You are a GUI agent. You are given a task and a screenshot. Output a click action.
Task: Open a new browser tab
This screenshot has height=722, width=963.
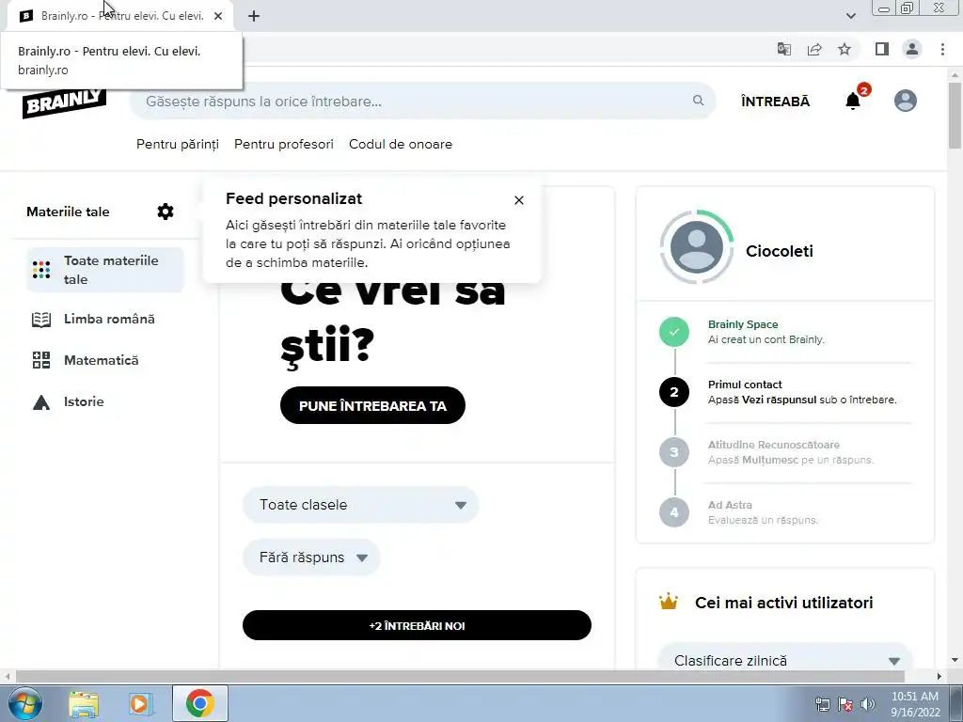click(254, 16)
